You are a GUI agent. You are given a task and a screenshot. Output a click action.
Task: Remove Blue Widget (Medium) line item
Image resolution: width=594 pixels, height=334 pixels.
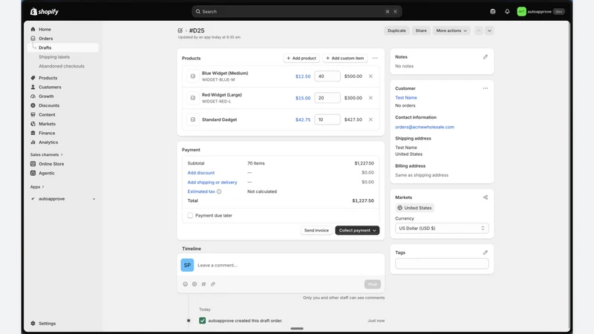(x=371, y=76)
